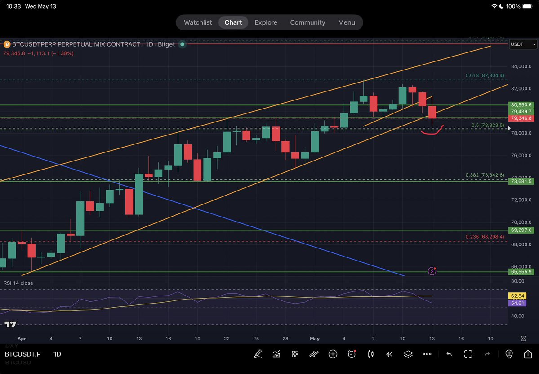
Task: Toggle the green market status dot
Action: [183, 44]
